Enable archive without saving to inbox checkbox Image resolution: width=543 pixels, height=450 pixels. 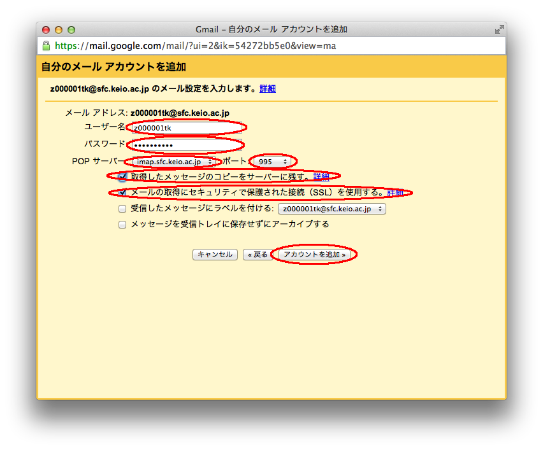coord(122,224)
